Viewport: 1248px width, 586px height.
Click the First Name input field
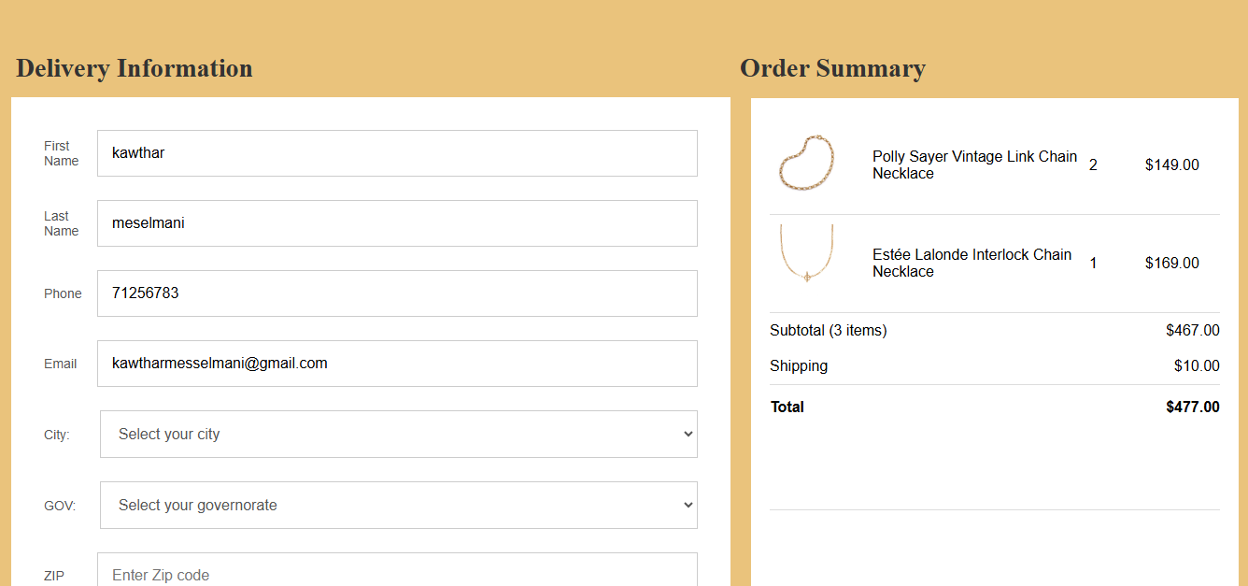coord(397,153)
